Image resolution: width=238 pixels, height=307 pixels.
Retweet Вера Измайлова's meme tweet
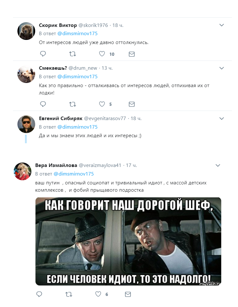click(68, 294)
